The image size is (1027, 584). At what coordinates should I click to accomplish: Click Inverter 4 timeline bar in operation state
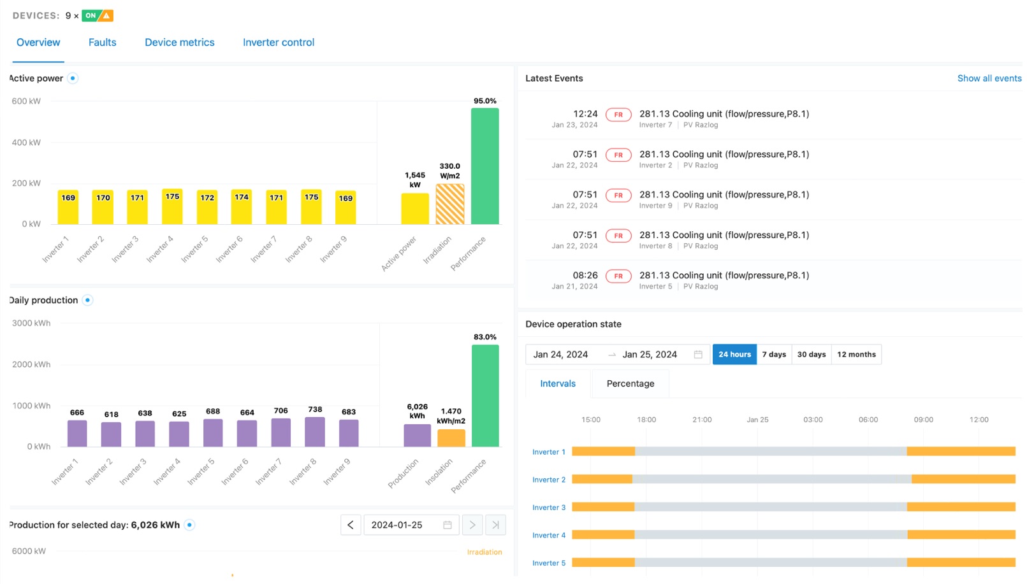tap(794, 535)
